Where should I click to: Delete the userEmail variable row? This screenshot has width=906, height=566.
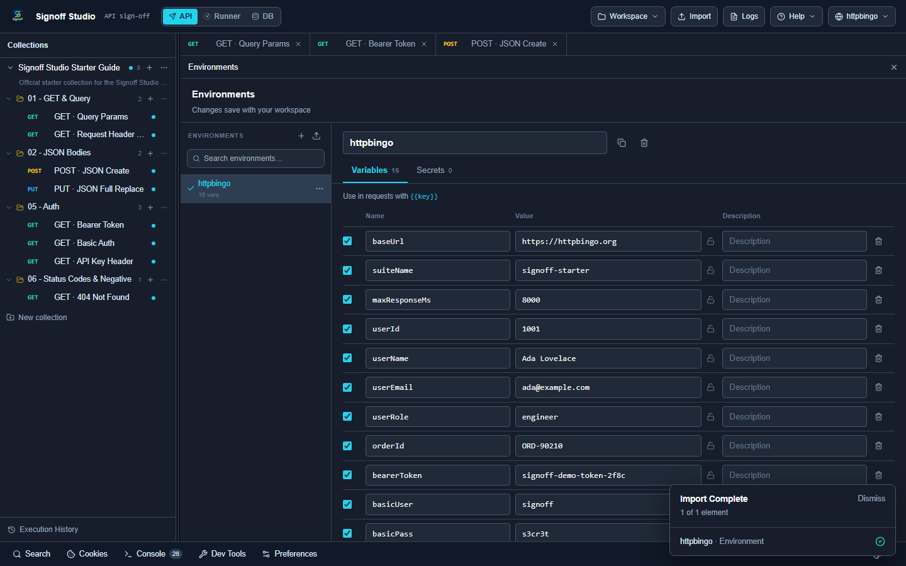(879, 387)
